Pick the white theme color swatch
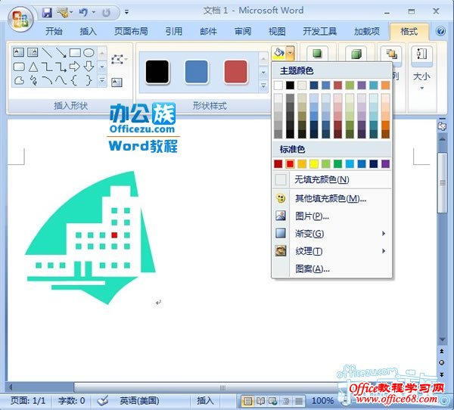 pyautogui.click(x=278, y=85)
